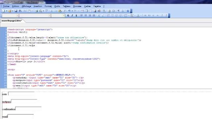Viewport: 212px width, 119px height.
Task: Toggle Show All paragraph marks
Action: coord(119,11)
